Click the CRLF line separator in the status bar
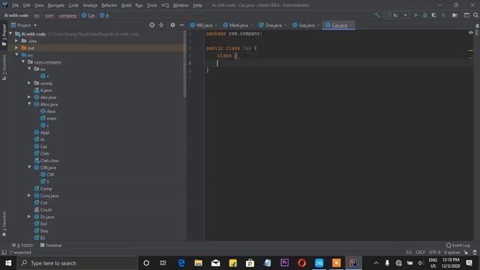Viewport: 480px width, 270px height. (x=420, y=253)
